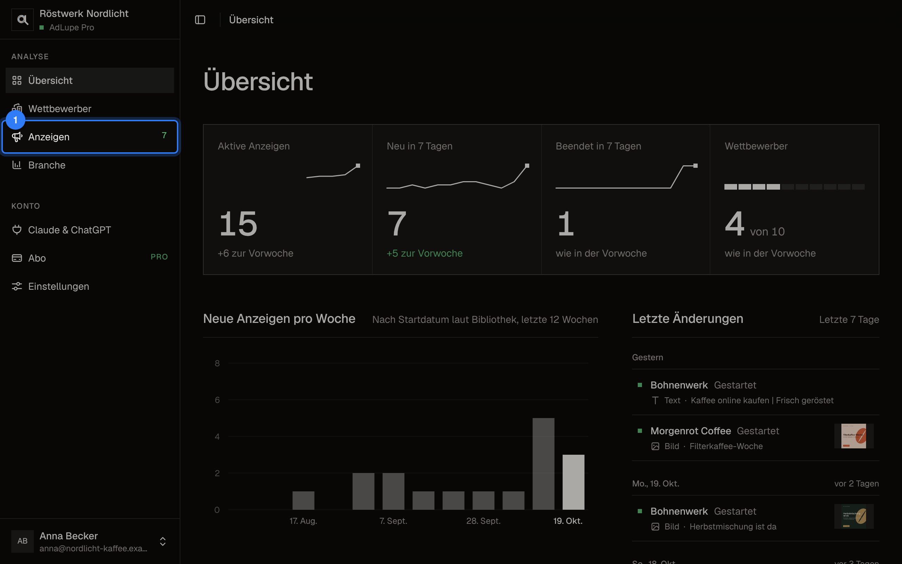Image resolution: width=902 pixels, height=564 pixels.
Task: Click the Herbstmischung ad thumbnail
Action: (x=853, y=516)
